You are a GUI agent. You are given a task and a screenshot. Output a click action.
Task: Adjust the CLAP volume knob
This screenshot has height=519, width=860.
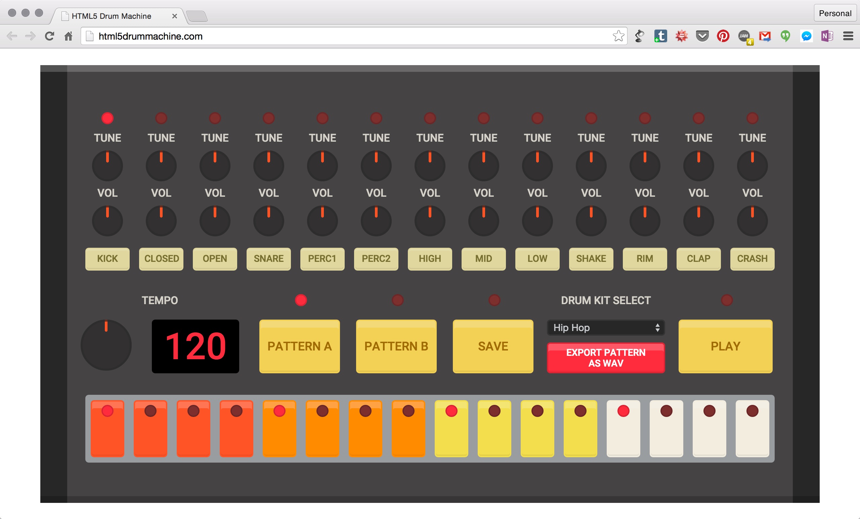[698, 221]
